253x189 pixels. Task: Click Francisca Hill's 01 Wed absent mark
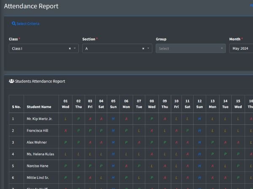[65, 131]
